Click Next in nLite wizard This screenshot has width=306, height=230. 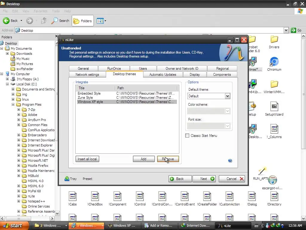[204, 179]
